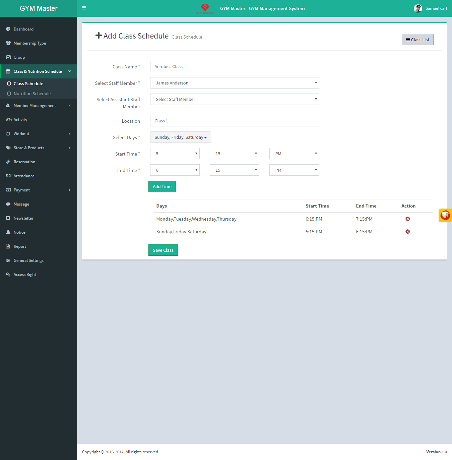452x460 pixels.
Task: Click the calendar icon beside Class & Nutrition Schedule
Action: click(8, 71)
